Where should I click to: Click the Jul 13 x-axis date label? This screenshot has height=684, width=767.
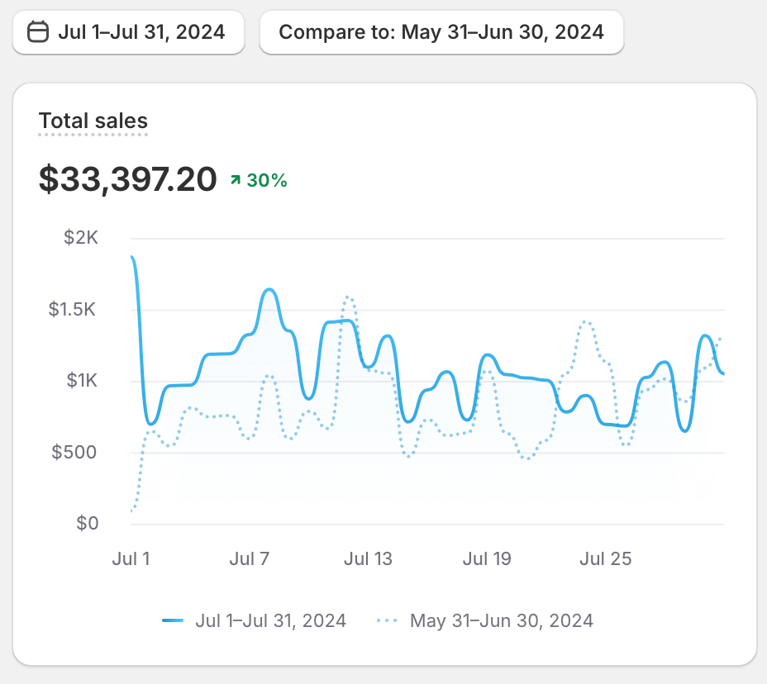tap(368, 559)
